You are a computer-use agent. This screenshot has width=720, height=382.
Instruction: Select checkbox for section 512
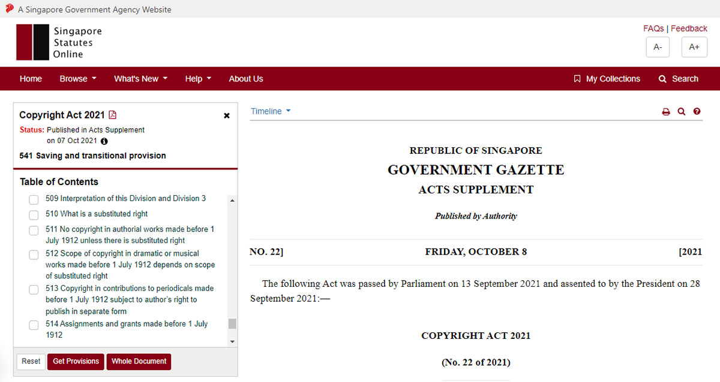point(34,255)
